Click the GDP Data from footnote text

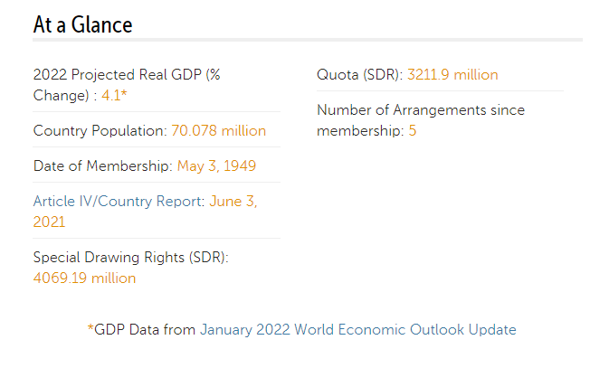tap(145, 330)
